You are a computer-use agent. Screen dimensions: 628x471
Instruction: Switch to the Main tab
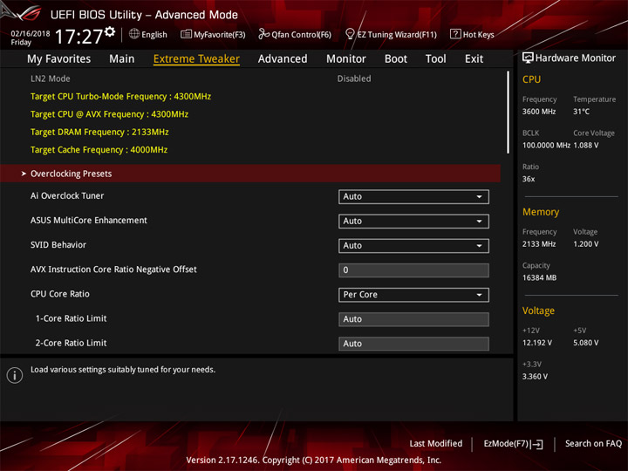tap(122, 59)
